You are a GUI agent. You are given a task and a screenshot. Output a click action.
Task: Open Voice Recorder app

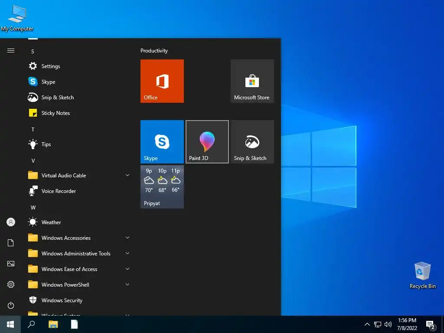pos(79,191)
